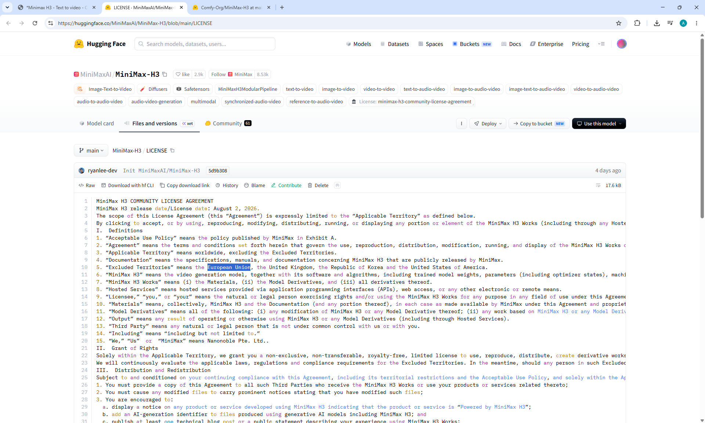
Task: Close the Minimax H3 - Text to video tab
Action: pyautogui.click(x=94, y=7)
